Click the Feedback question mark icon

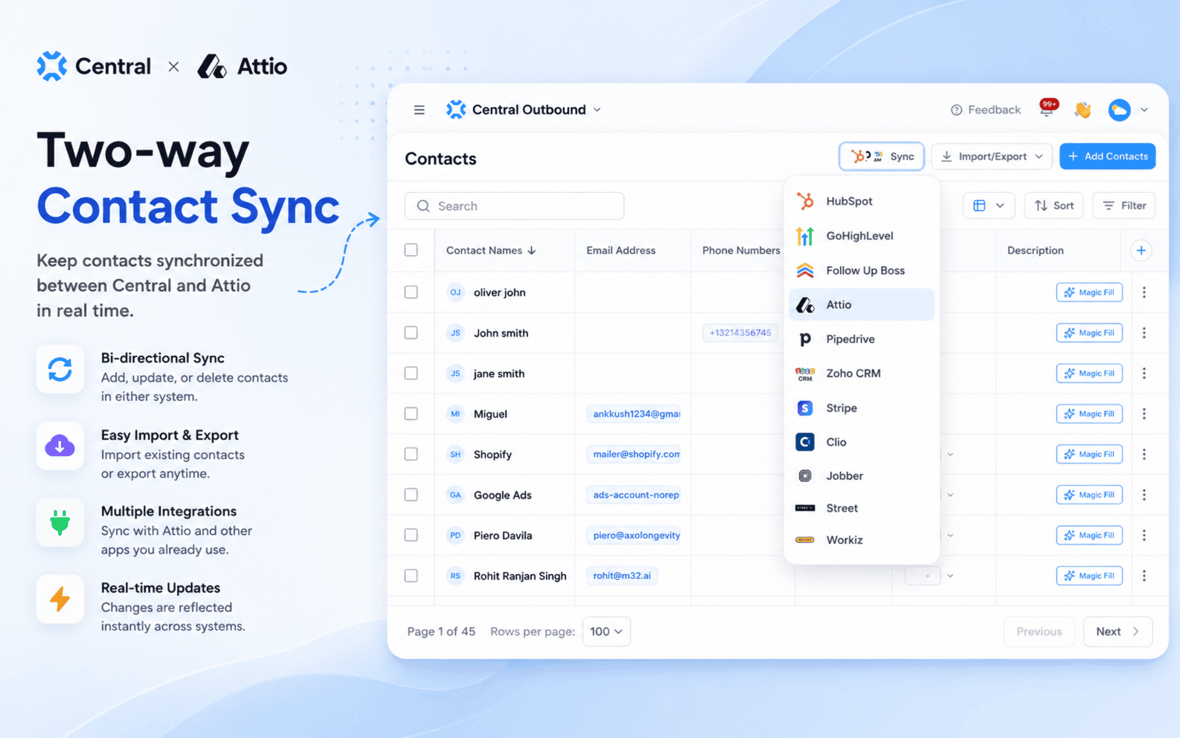956,110
